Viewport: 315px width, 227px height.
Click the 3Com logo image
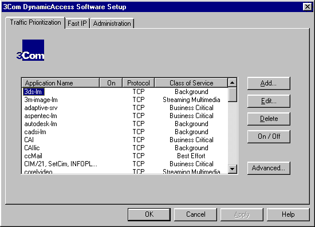[x=30, y=50]
